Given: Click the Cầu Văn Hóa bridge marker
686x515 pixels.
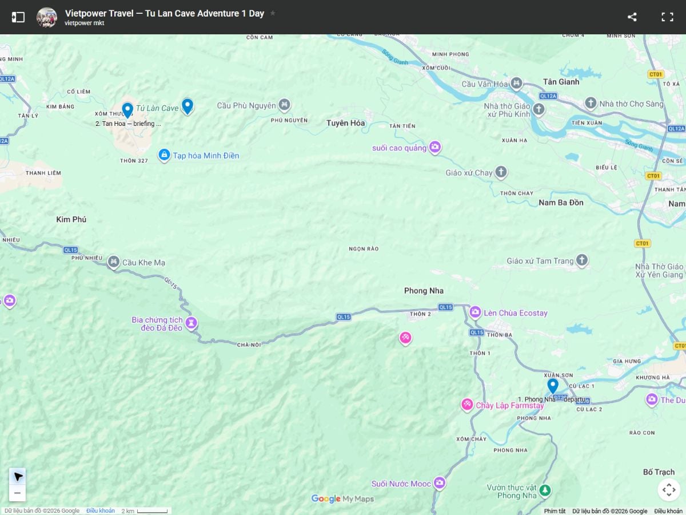Looking at the screenshot, I should (x=516, y=84).
